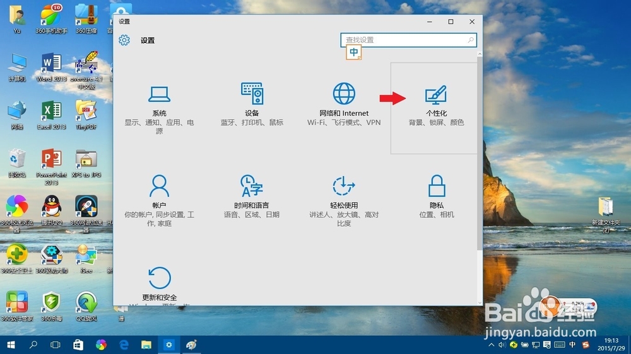Select the 360网游加速器 desktop shortcut
Viewport: 631px width, 354px height.
86,214
